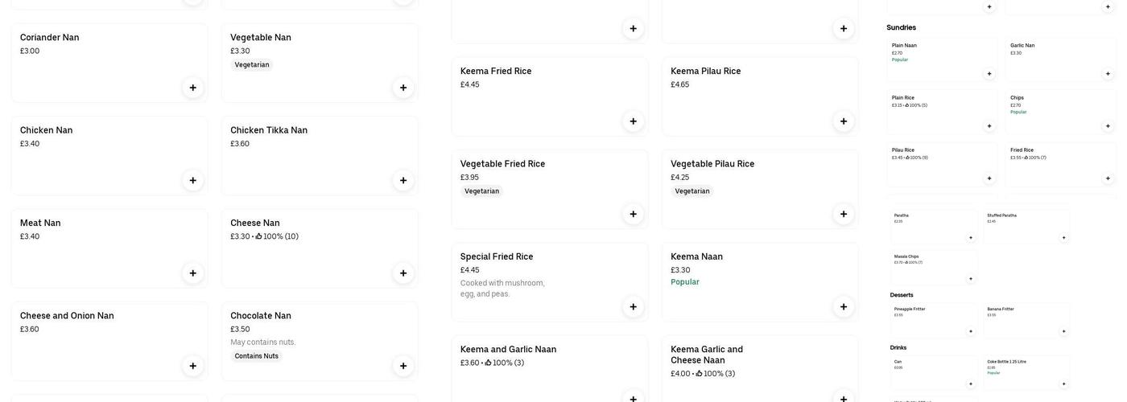Screen dimensions: 1127x402
Task: Add Special Fried Rice to basket
Action: 633,306
